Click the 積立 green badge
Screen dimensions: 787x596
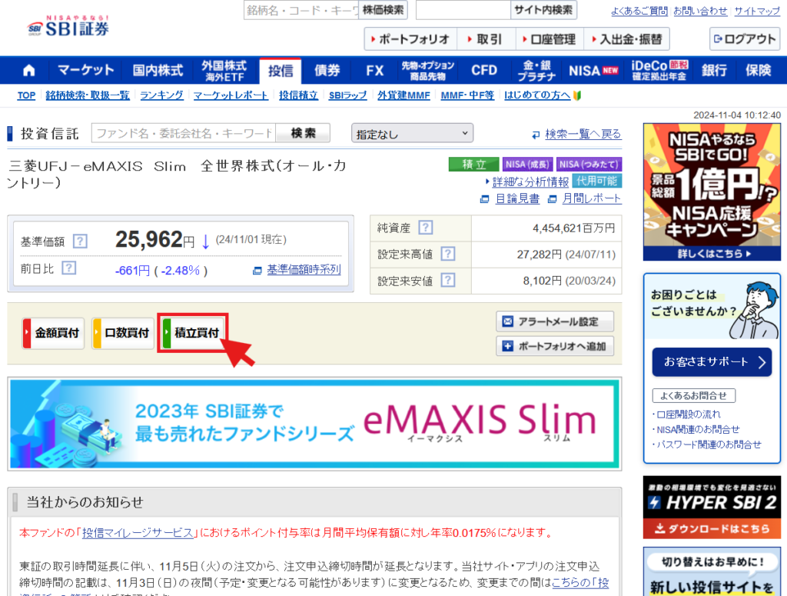(473, 165)
